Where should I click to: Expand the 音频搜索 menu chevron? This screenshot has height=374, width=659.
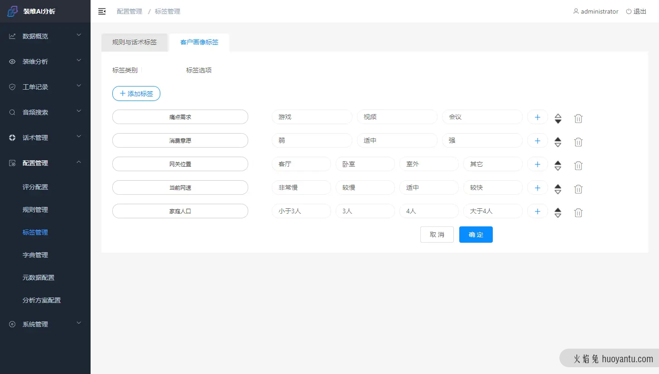[79, 111]
